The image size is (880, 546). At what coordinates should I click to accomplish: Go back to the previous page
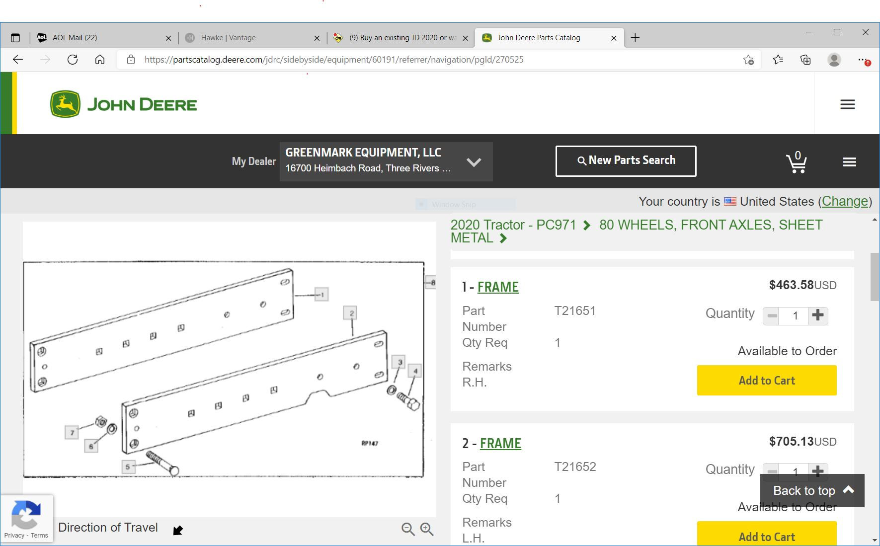(x=18, y=60)
